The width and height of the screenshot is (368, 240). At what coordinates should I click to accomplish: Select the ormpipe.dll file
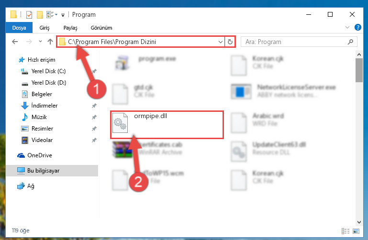point(167,125)
